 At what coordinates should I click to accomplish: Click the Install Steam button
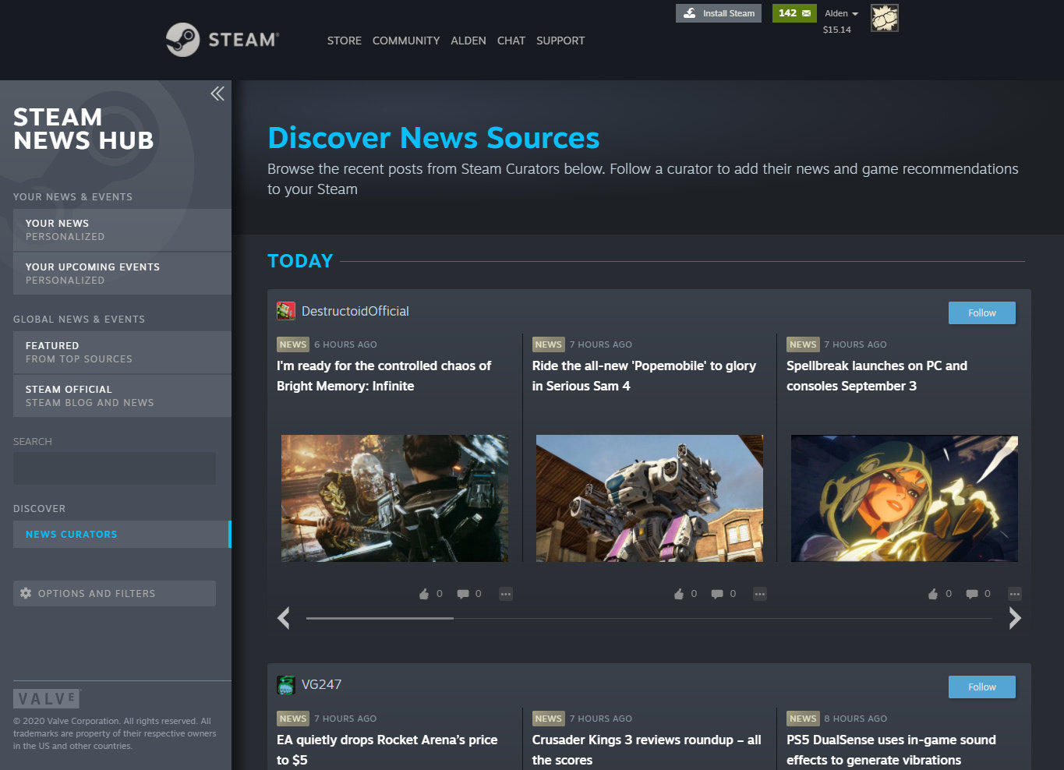point(718,12)
